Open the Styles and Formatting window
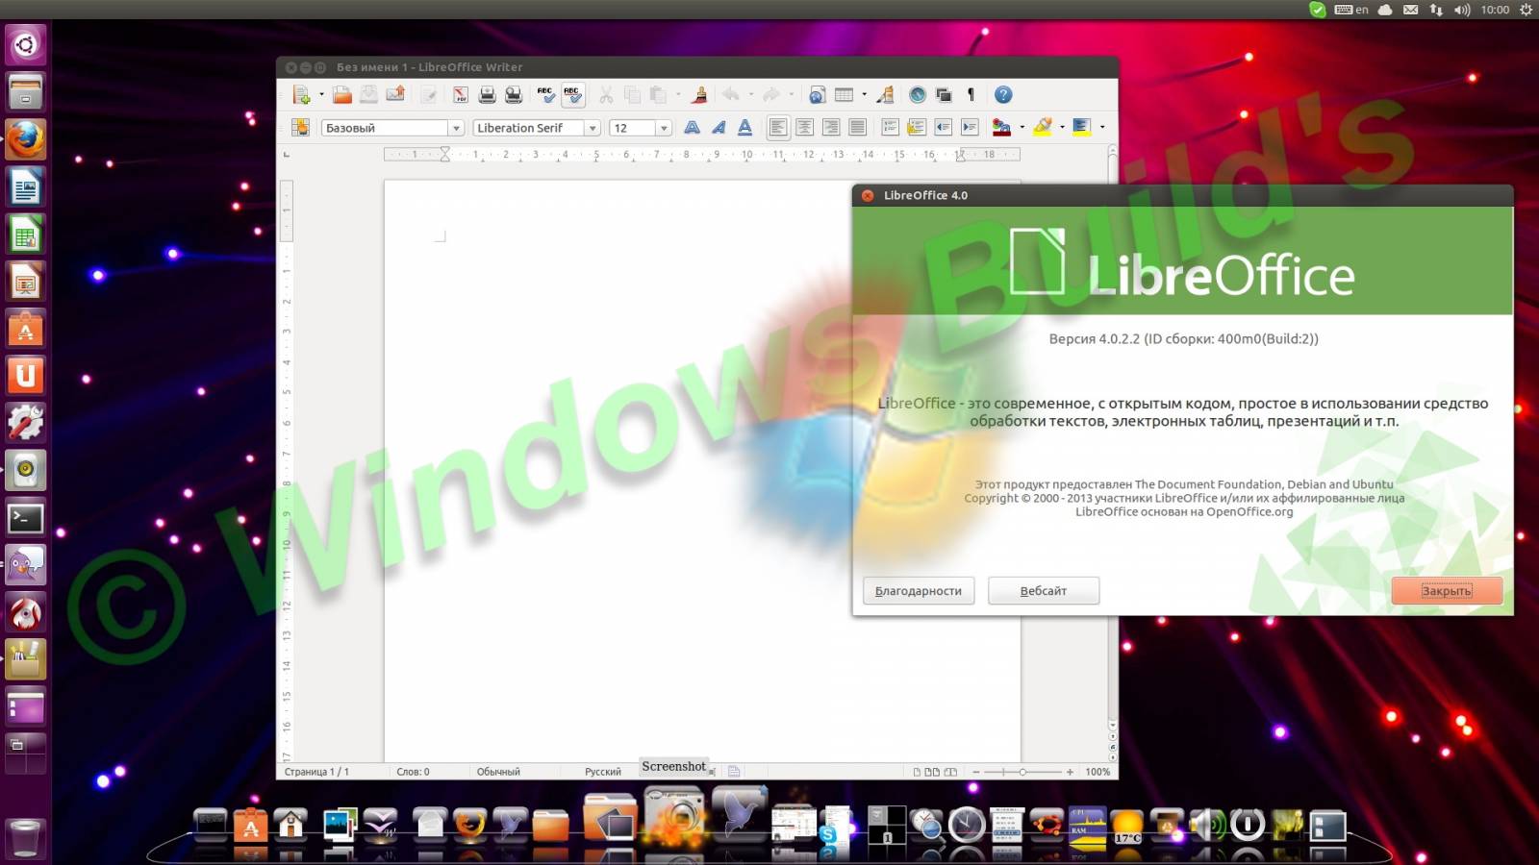The height and width of the screenshot is (865, 1539). (301, 128)
